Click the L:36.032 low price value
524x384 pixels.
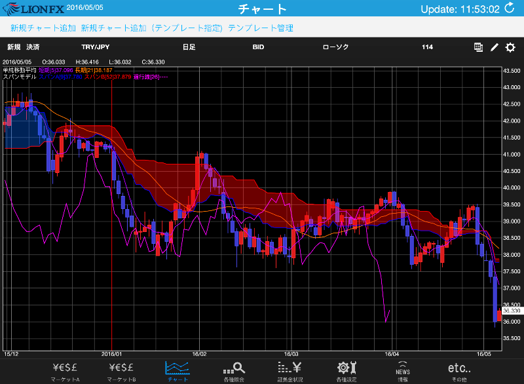coord(121,62)
